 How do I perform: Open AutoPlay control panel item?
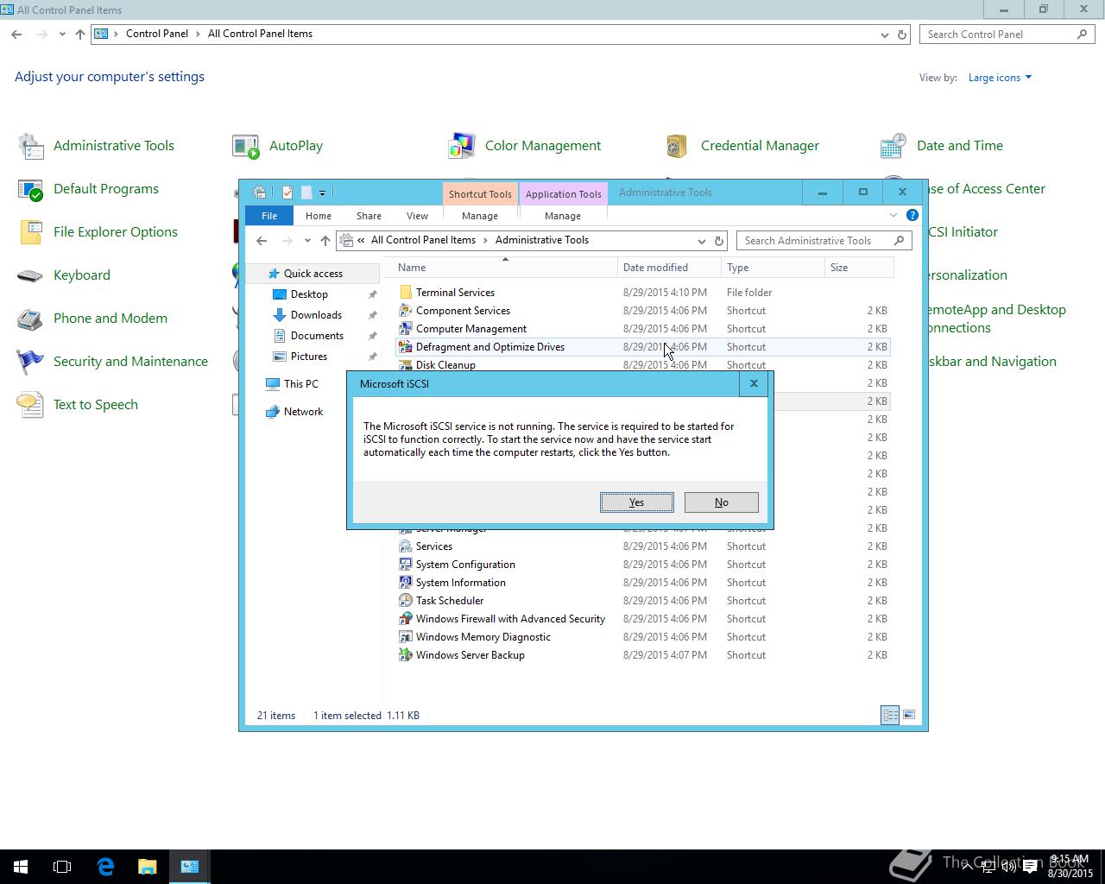[x=278, y=146]
